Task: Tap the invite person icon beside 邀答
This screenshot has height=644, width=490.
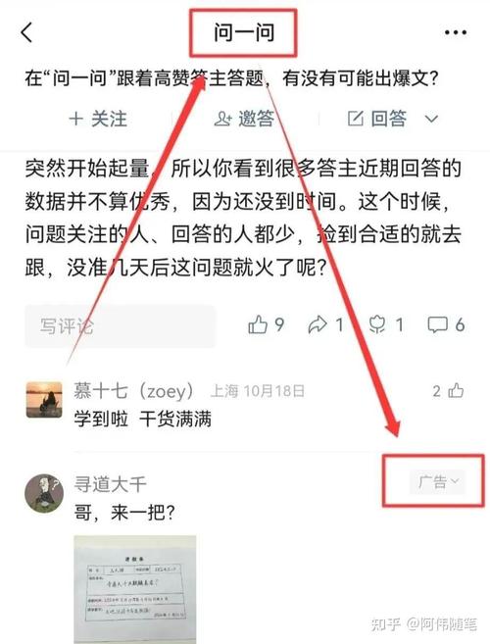Action: 223,119
